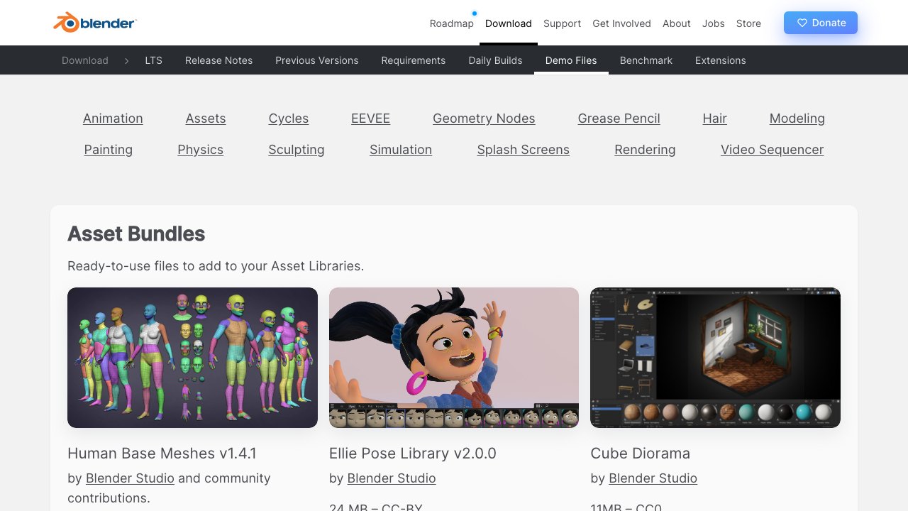Screen dimensions: 908x511
Task: Open the About page
Action: (676, 23)
